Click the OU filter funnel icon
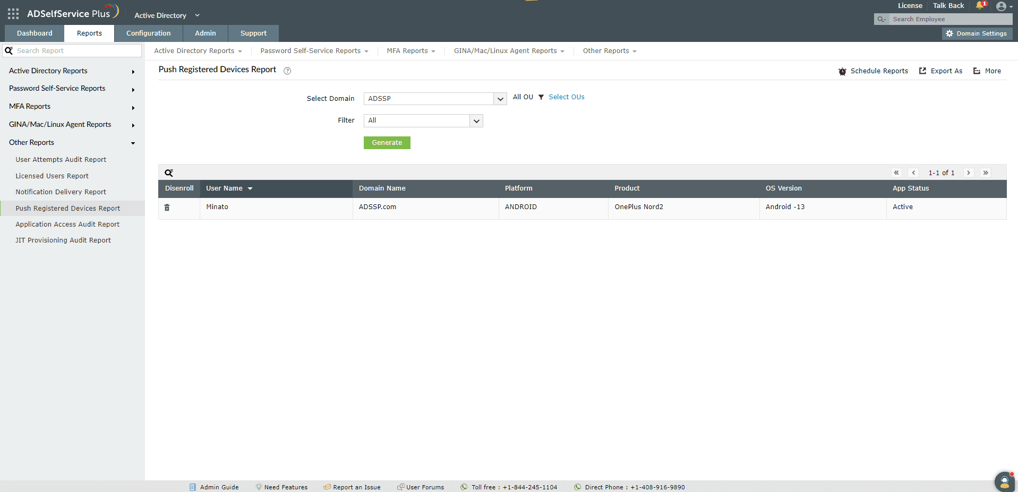Screen dimensions: 1018x492 541,97
